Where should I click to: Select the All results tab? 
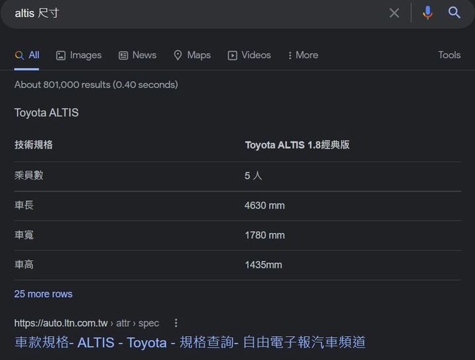(27, 55)
